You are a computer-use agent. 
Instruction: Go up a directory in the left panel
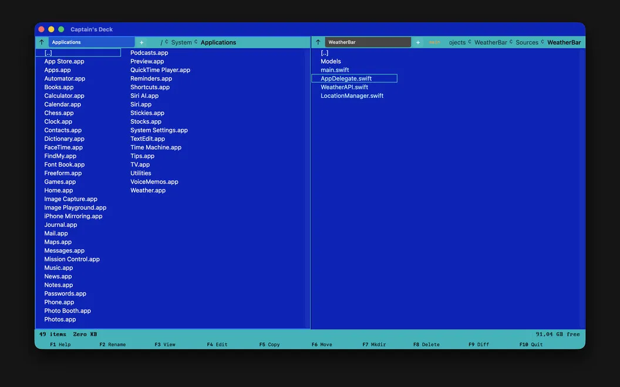[x=42, y=42]
